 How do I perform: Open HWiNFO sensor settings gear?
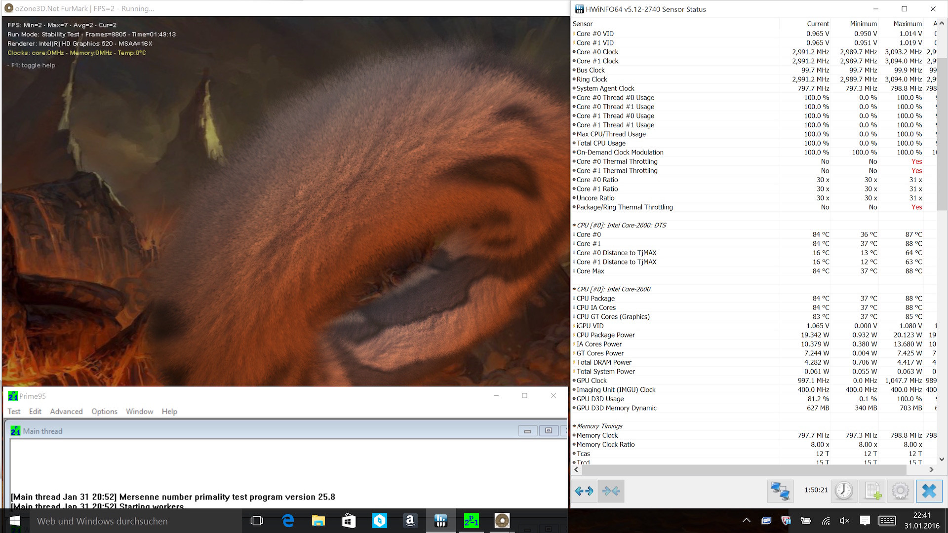901,491
